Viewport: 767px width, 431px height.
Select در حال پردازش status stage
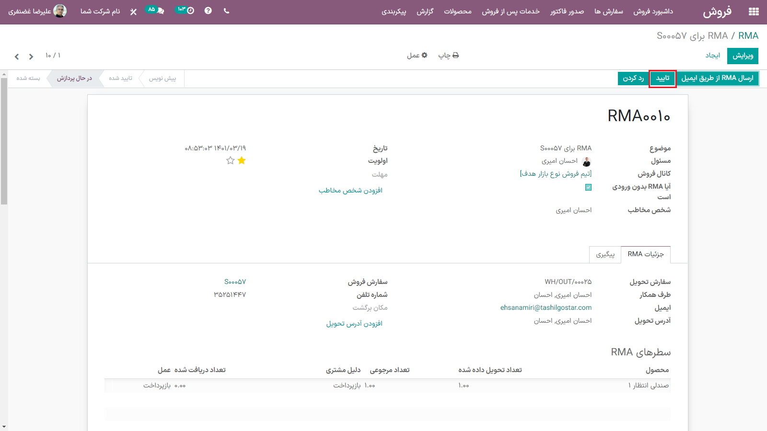74,78
